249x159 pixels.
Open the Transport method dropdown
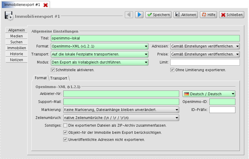click(x=99, y=54)
